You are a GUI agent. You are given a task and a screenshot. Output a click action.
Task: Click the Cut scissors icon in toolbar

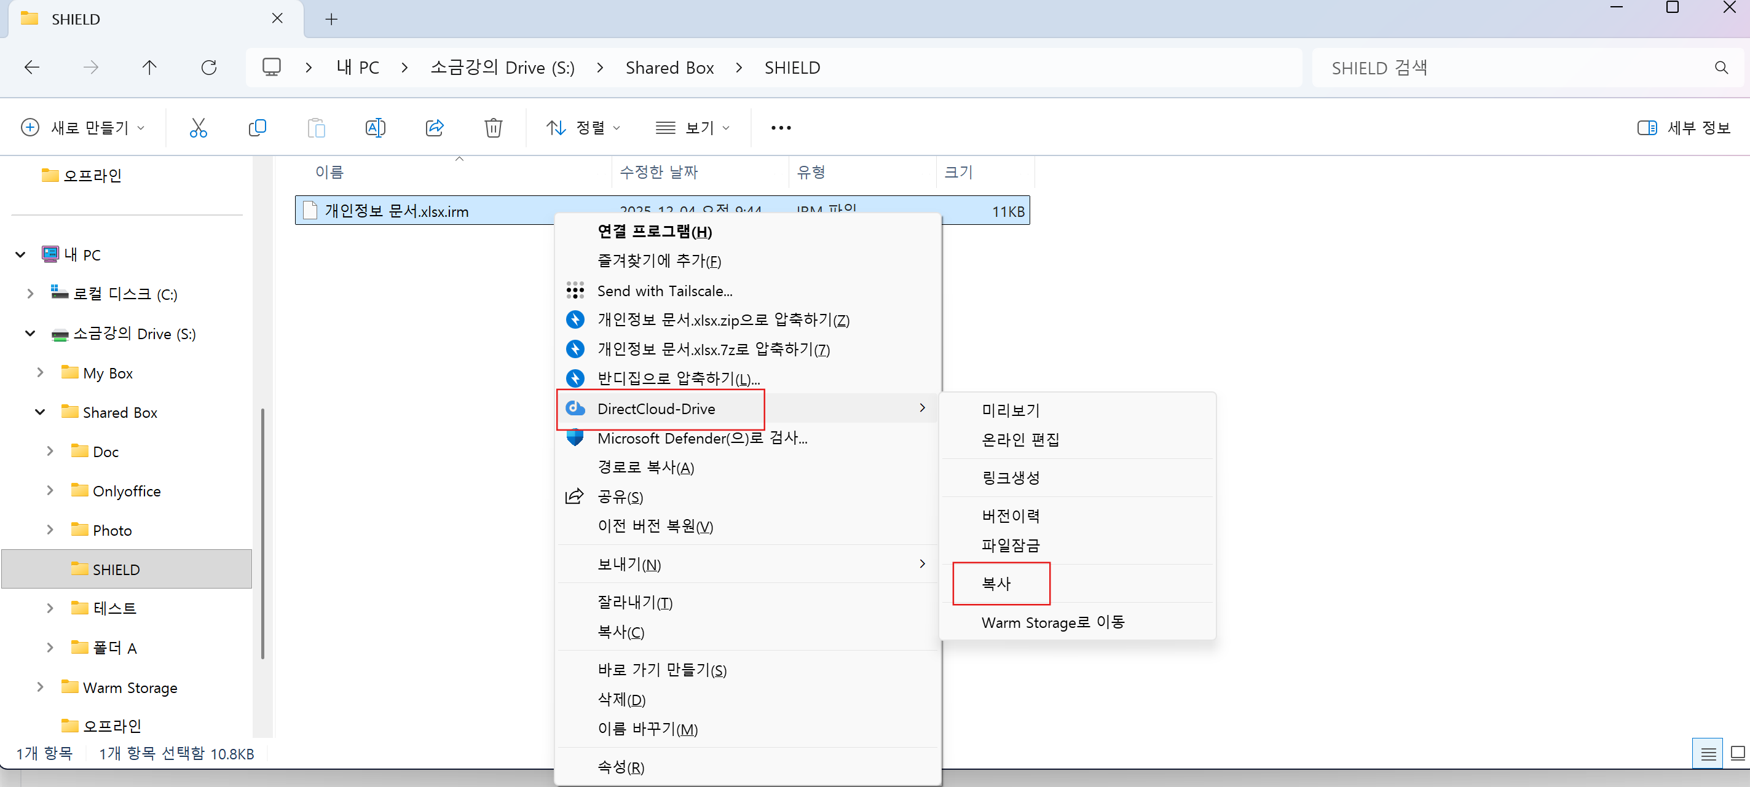coord(198,128)
